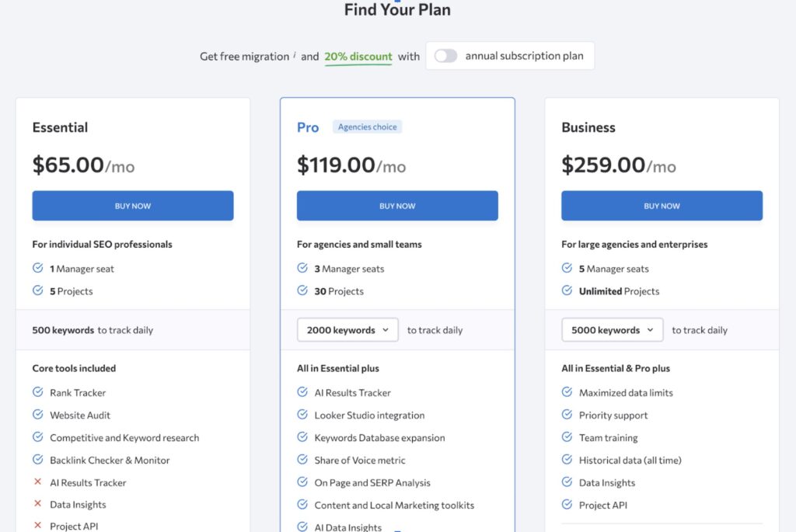Click Buy Now for Business plan

(662, 206)
